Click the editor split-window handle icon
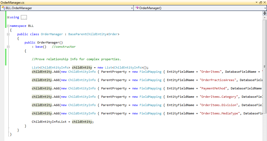 pyautogui.click(x=265, y=13)
